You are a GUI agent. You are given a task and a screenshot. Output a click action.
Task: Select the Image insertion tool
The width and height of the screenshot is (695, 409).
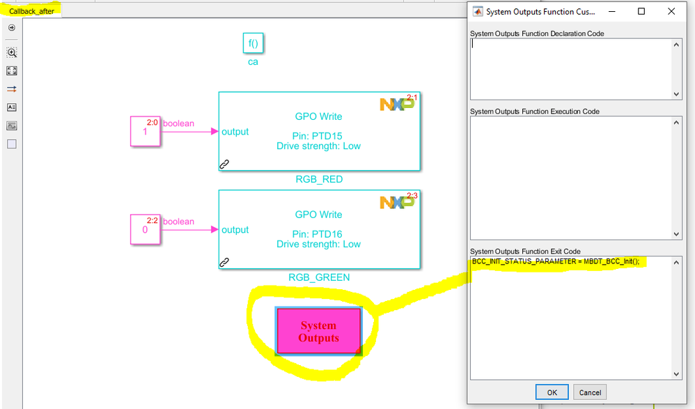[12, 126]
